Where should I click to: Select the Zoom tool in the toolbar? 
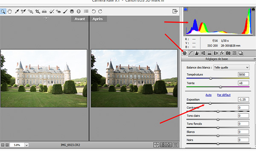[x=3, y=11]
